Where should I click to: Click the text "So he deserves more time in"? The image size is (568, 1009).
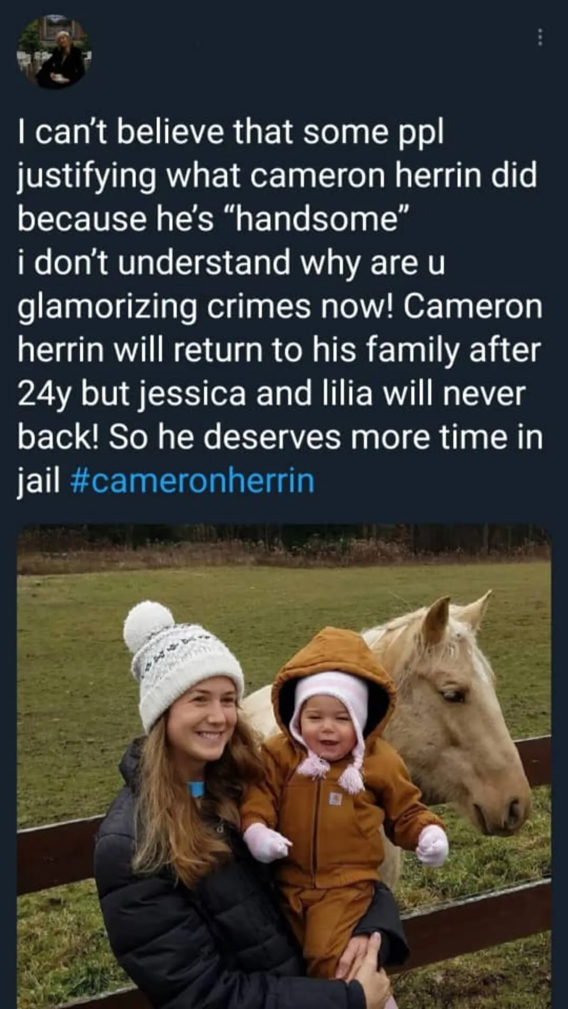pos(325,437)
